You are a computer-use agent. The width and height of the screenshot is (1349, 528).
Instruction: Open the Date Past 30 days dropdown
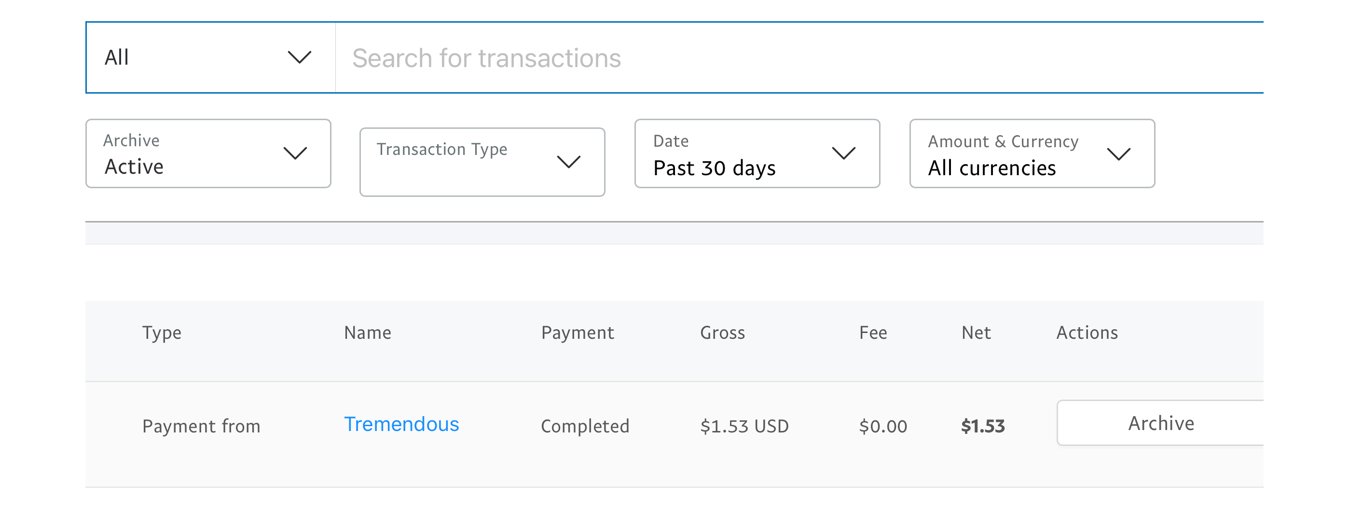[757, 153]
